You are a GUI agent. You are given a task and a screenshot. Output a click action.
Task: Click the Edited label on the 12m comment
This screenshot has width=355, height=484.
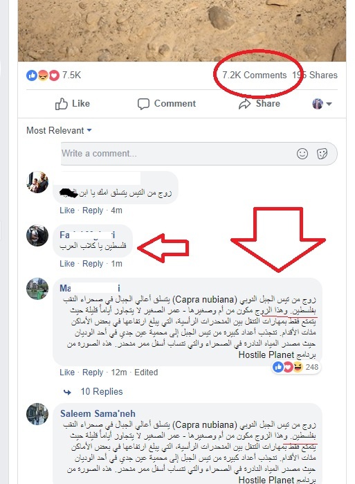pos(146,373)
